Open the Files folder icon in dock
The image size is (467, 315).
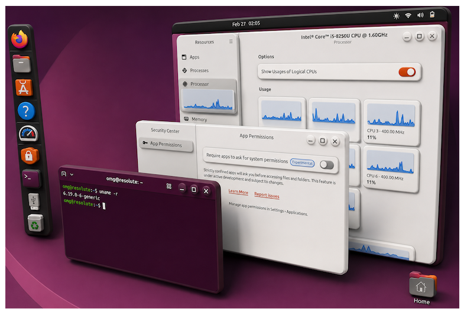click(x=21, y=64)
